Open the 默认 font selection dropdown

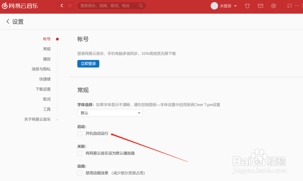pos(110,113)
